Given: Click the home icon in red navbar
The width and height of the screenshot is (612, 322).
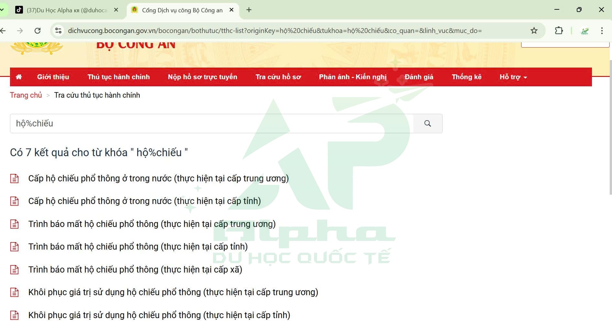Looking at the screenshot, I should [x=19, y=77].
